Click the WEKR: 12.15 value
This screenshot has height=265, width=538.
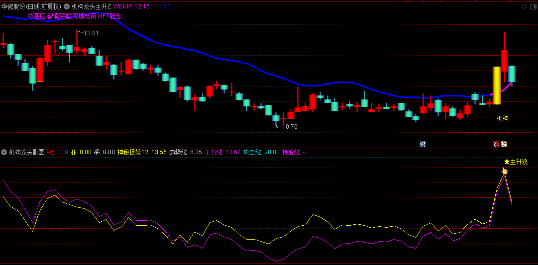(131, 6)
